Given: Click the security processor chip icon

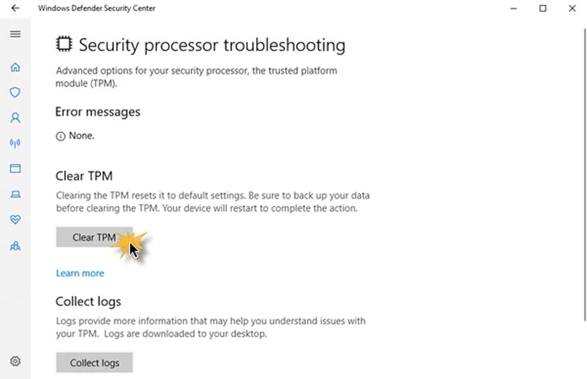Looking at the screenshot, I should (x=64, y=45).
